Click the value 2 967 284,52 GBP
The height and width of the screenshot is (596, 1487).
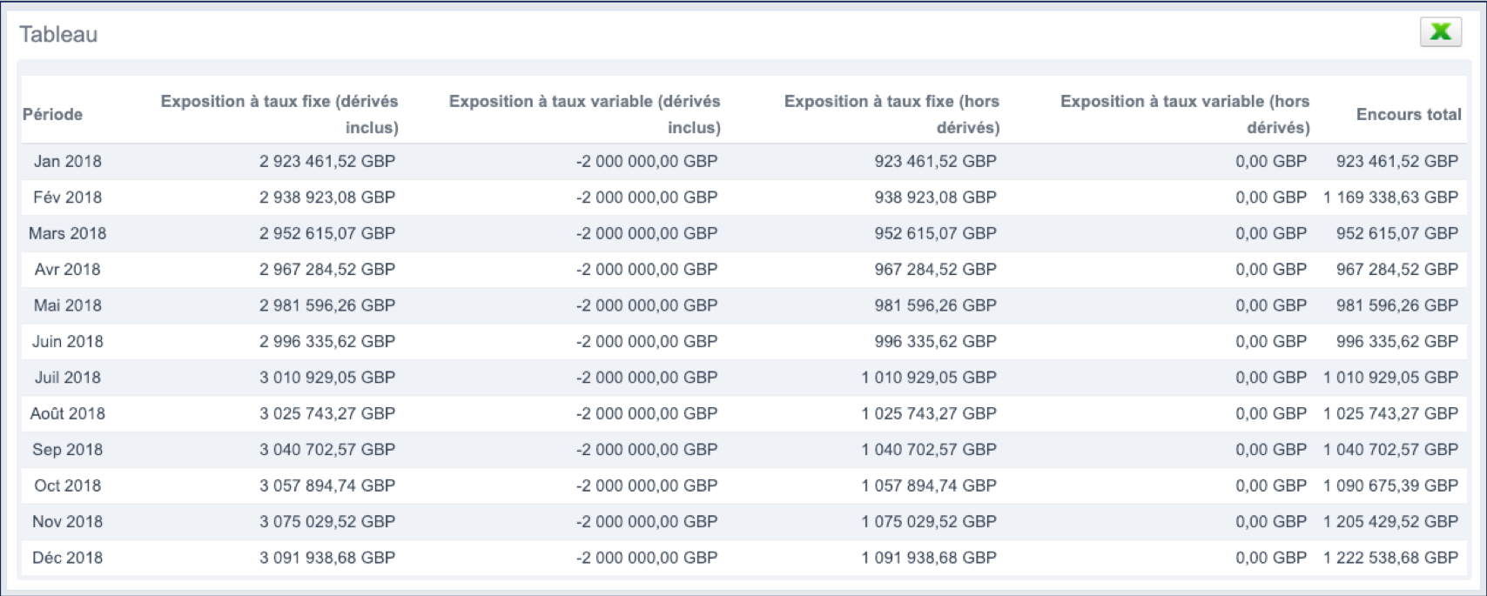tap(327, 270)
